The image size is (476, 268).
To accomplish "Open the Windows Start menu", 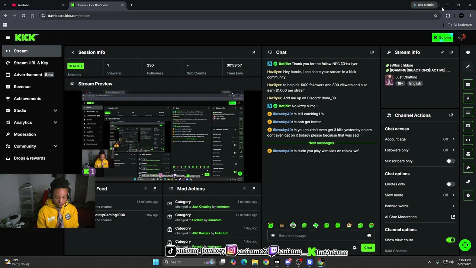I will 156,262.
